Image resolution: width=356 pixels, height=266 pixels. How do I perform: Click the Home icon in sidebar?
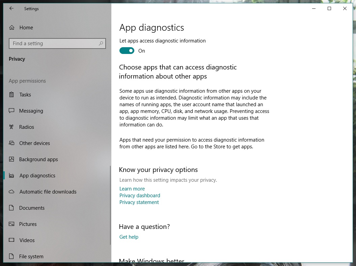pyautogui.click(x=12, y=28)
